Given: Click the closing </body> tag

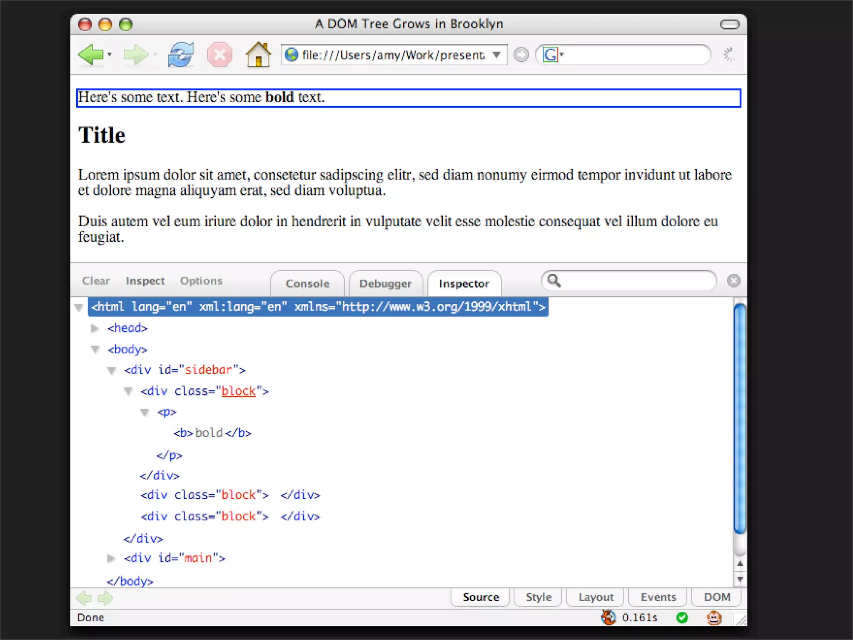Looking at the screenshot, I should click(130, 581).
